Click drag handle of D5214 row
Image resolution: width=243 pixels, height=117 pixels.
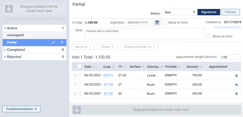click(x=75, y=76)
